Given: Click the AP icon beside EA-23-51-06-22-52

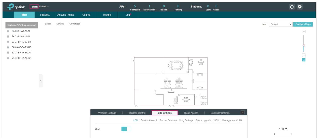Looking at the screenshot, I should coord(8,36).
